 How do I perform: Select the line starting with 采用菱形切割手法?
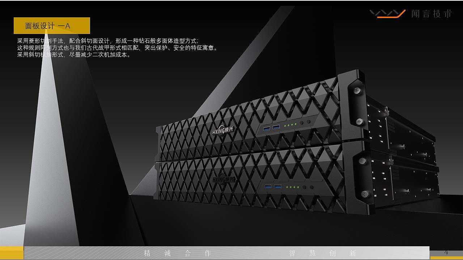(108, 41)
